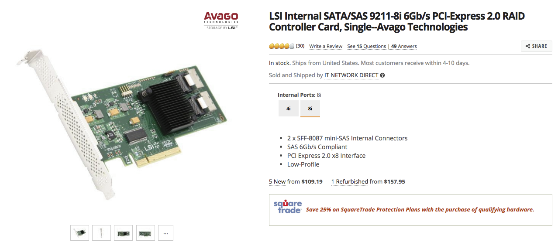
Task: View the 5 New offers link
Action: click(x=277, y=182)
